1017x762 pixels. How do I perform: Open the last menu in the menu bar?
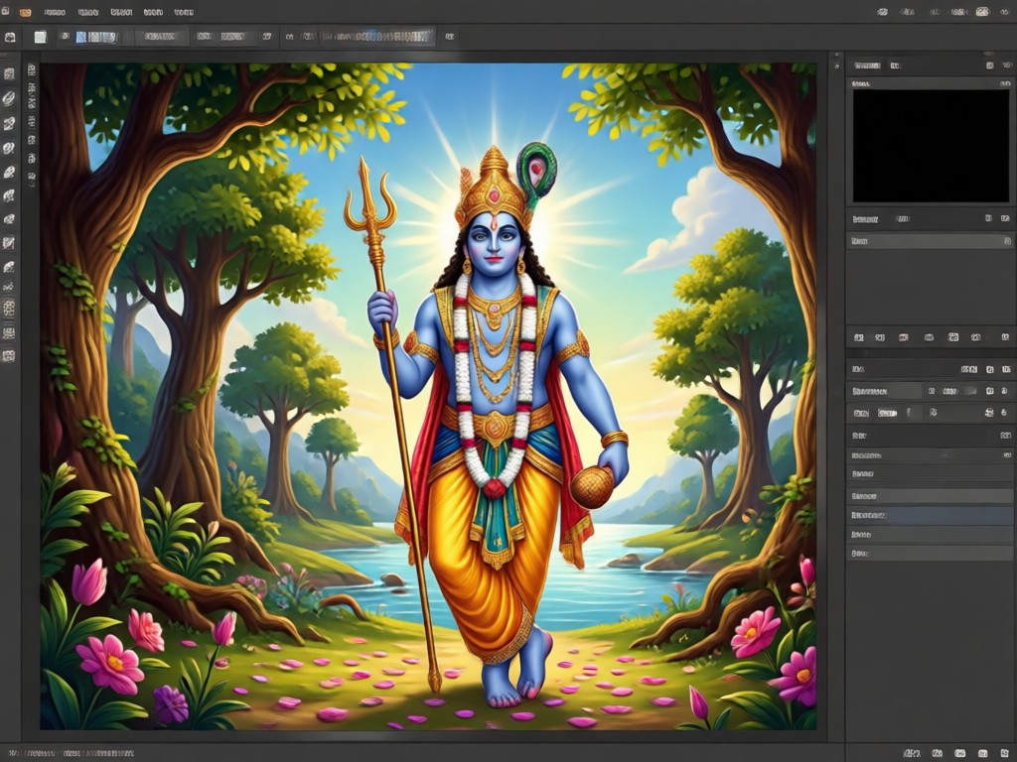coord(184,12)
